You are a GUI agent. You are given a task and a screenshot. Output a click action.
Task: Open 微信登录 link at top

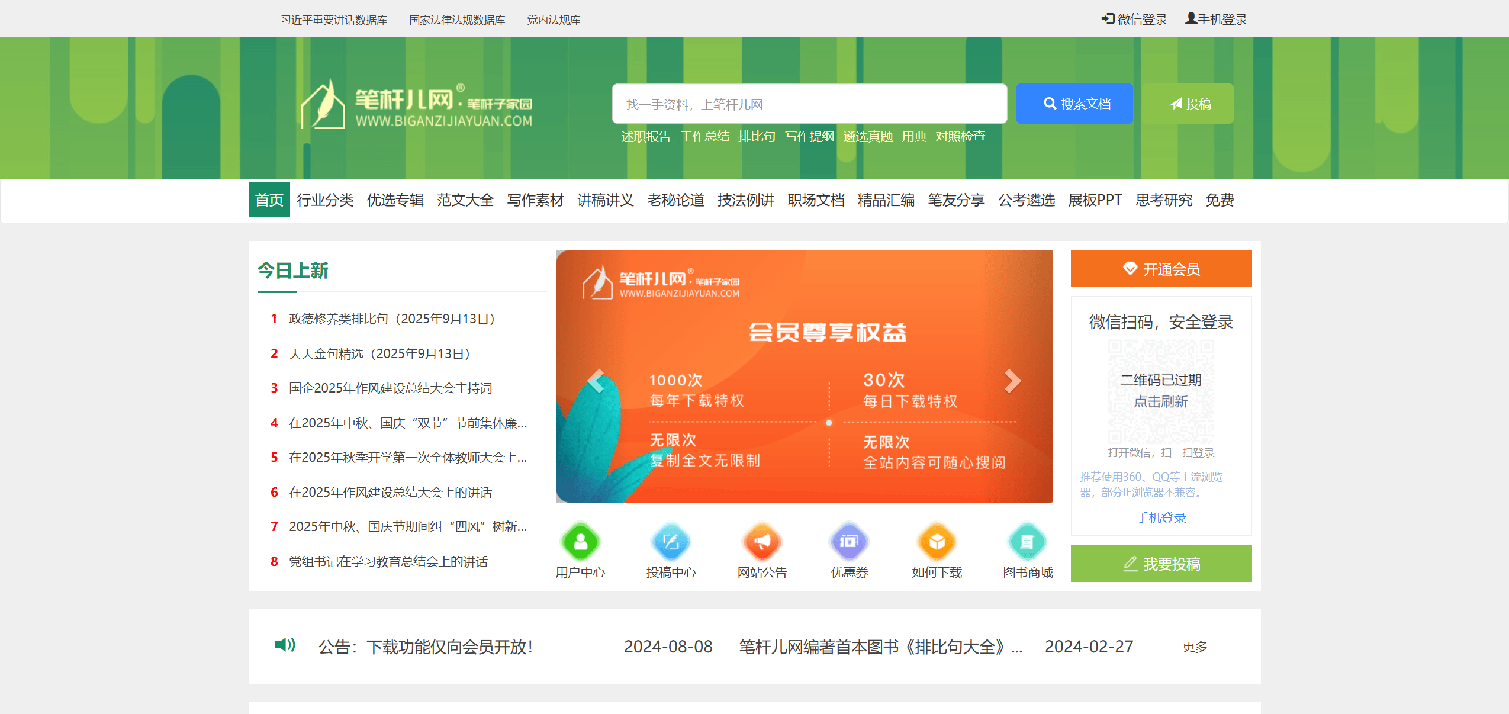tap(1134, 20)
